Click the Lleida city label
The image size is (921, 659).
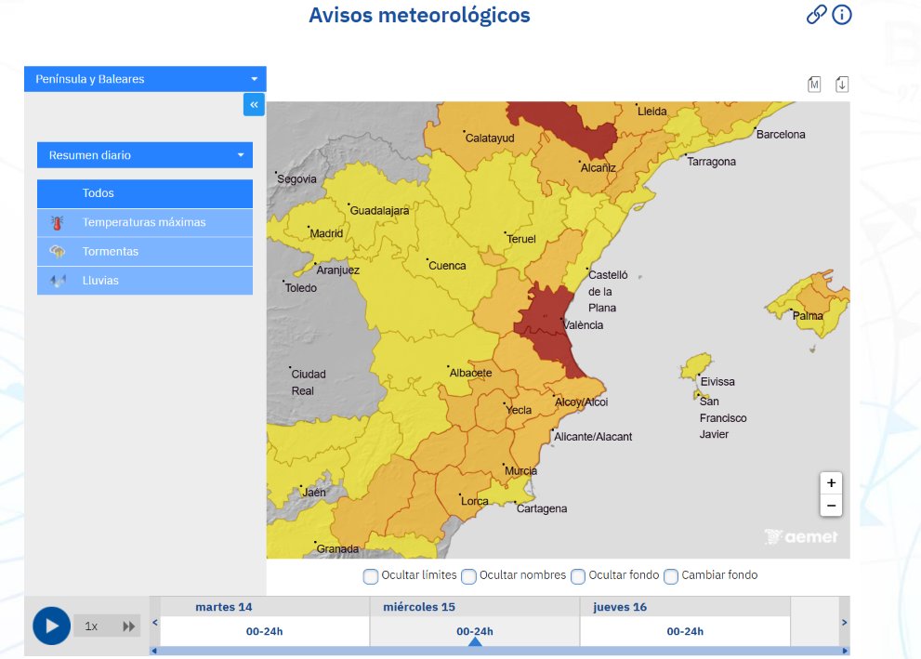click(652, 111)
